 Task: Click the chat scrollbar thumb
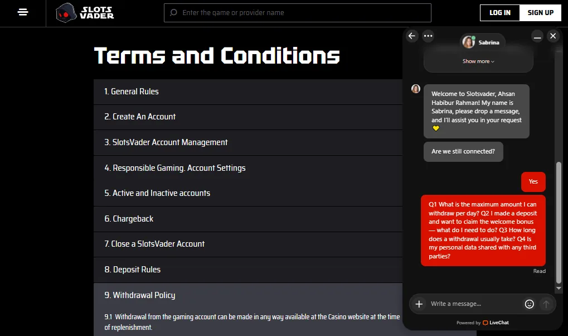[559, 223]
